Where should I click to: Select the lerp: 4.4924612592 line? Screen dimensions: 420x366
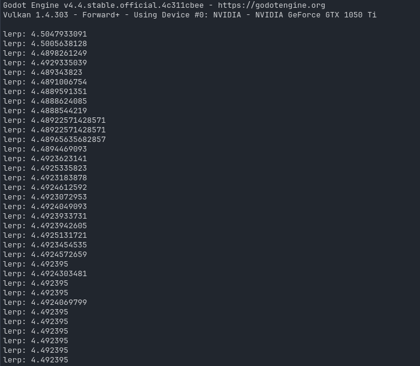(45, 187)
